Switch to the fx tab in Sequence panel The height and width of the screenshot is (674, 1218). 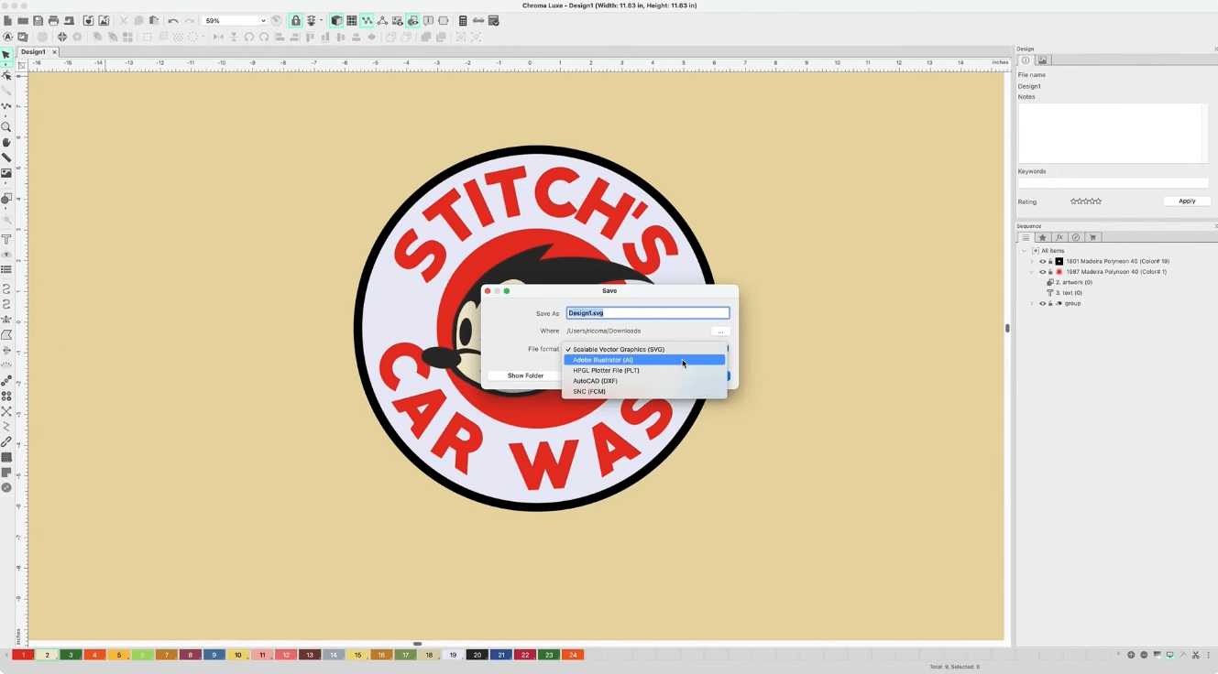coord(1060,237)
